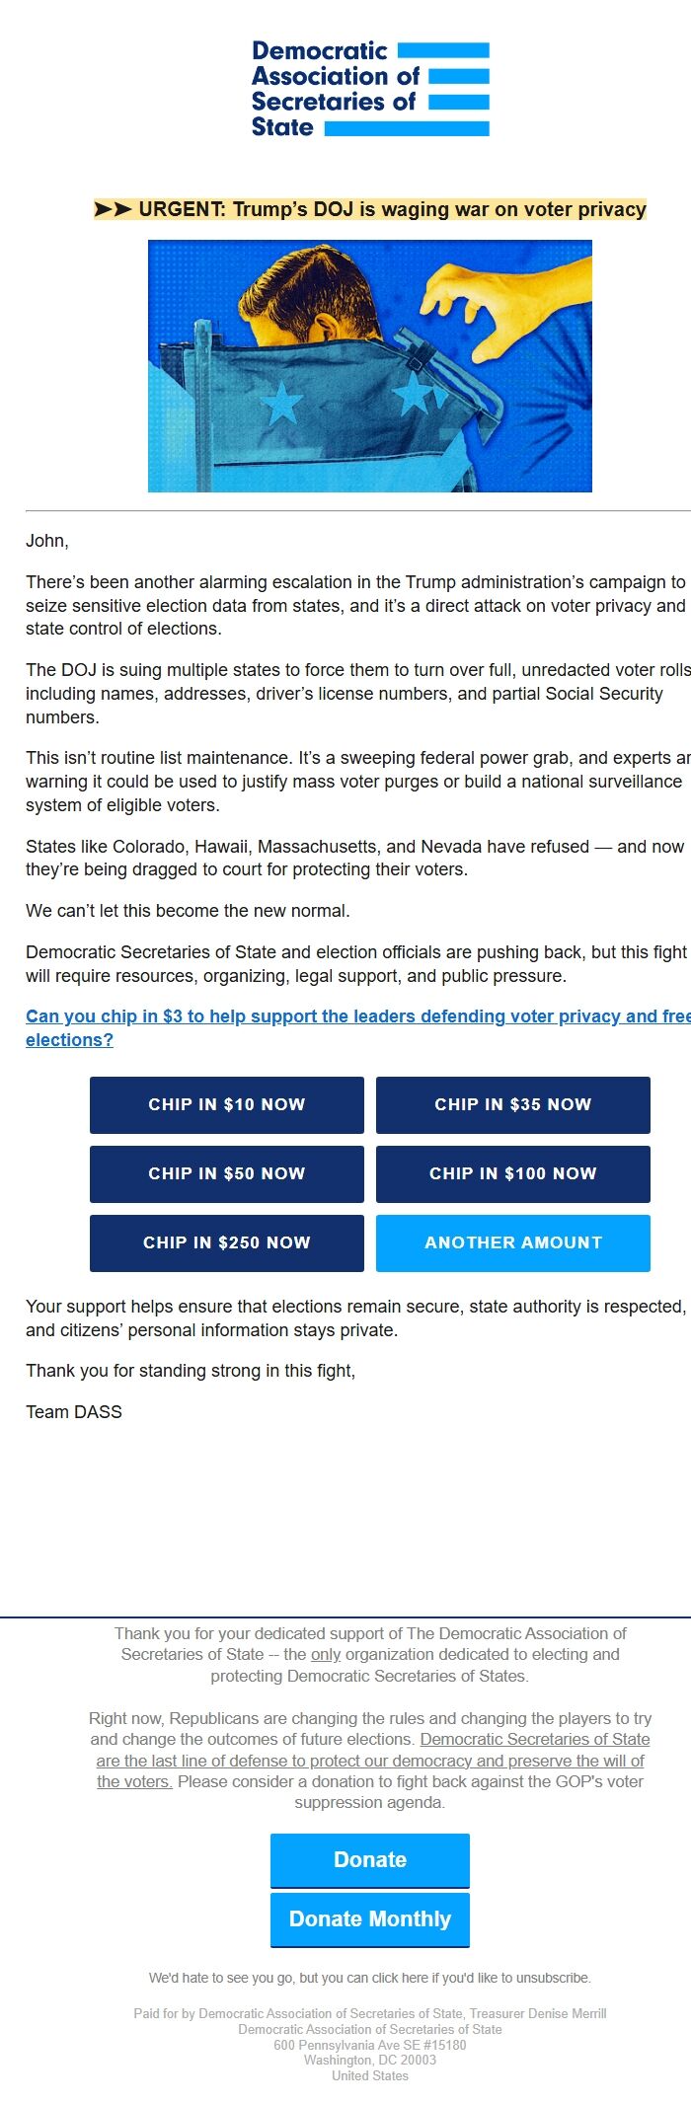The width and height of the screenshot is (691, 2104).
Task: Choose the ANOTHER AMOUNT option
Action: point(512,1243)
